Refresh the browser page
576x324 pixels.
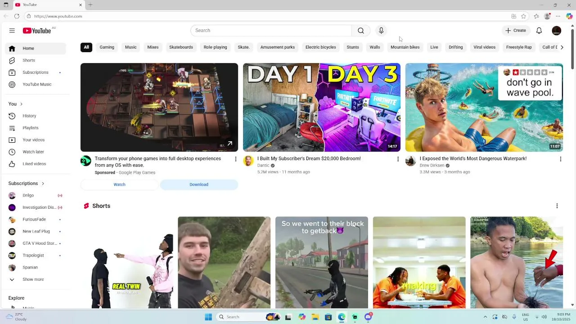point(17,16)
